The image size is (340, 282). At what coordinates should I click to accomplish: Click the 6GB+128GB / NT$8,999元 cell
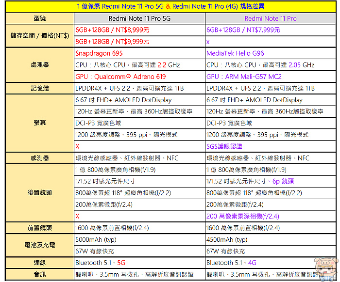coord(139,30)
